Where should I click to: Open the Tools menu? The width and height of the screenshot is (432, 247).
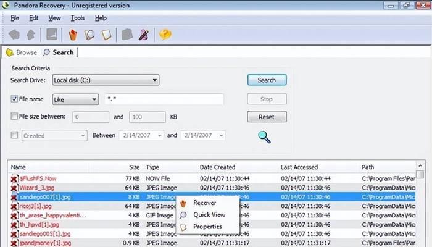coord(78,18)
